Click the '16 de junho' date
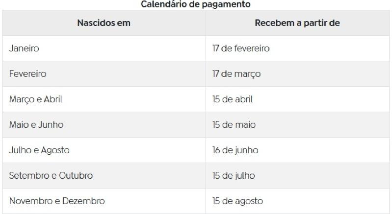Screen dimensions: 392x214 [235, 150]
